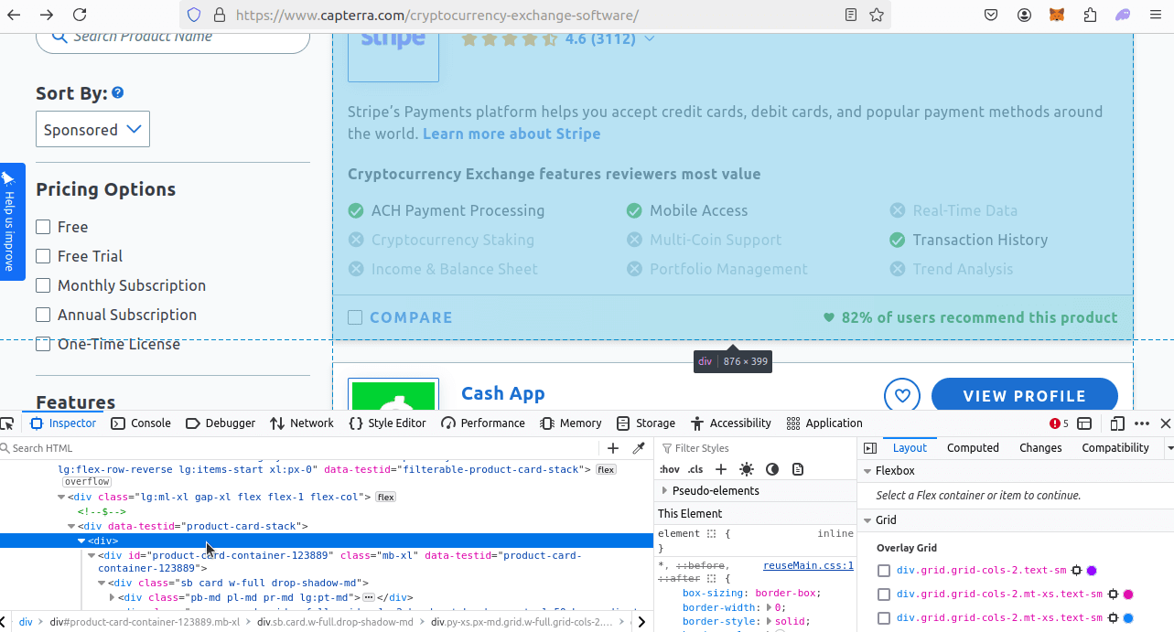Switch to the Style Editor tab
Screen dimensions: 1174x632
coord(387,423)
